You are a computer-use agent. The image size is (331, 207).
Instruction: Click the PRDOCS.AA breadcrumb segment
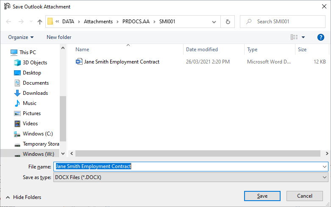click(136, 22)
